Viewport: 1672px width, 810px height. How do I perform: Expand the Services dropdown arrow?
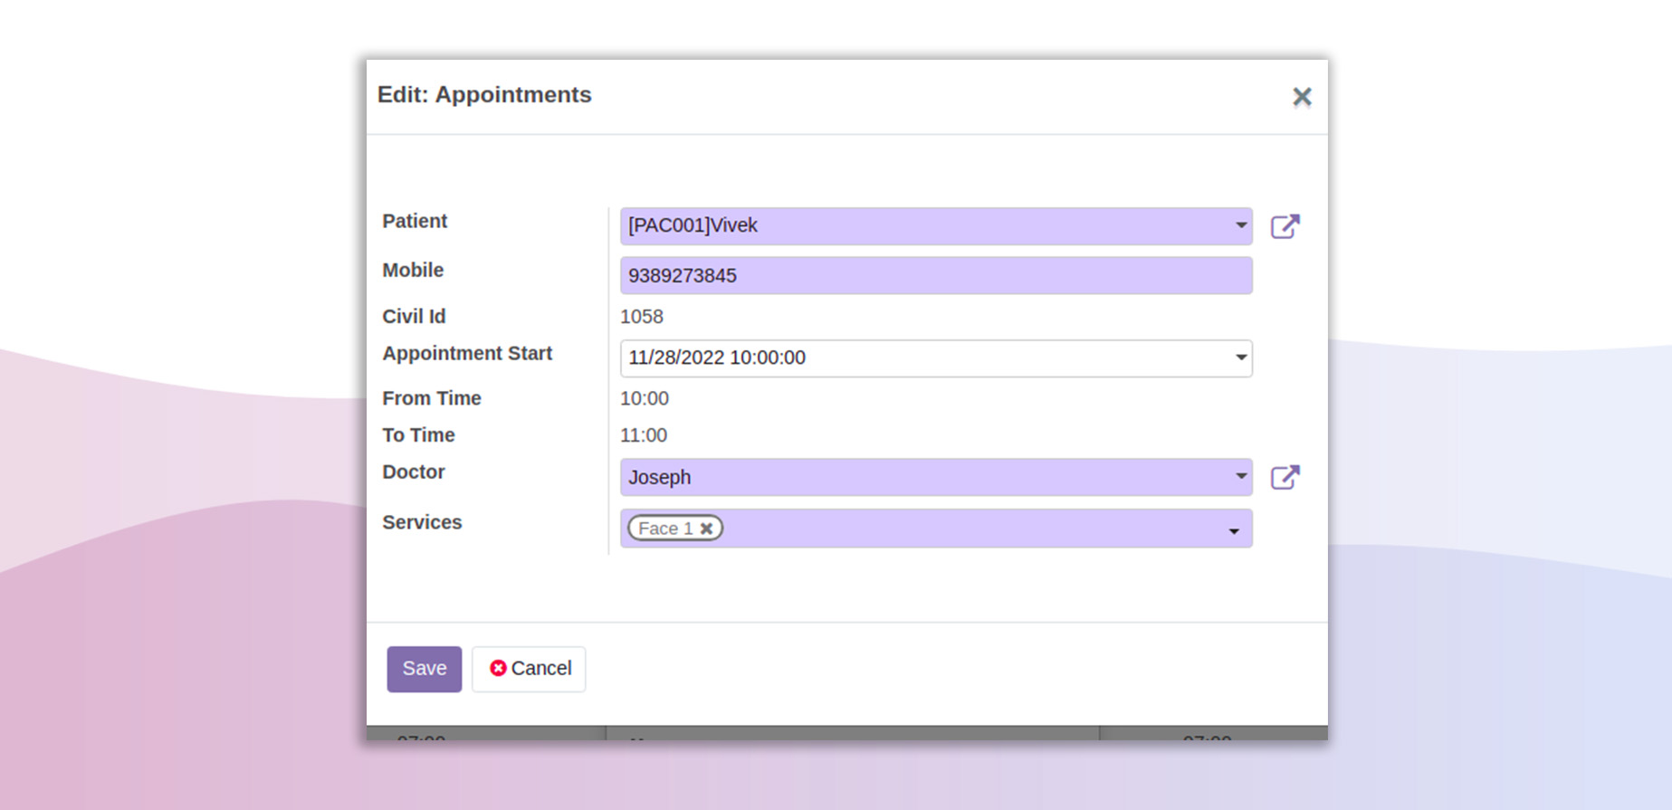coord(1233,531)
